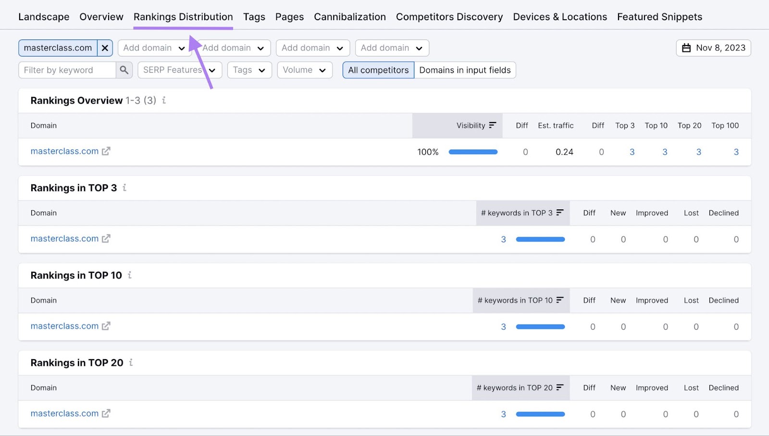Sort by Visibility using the sort icon

click(x=492, y=125)
